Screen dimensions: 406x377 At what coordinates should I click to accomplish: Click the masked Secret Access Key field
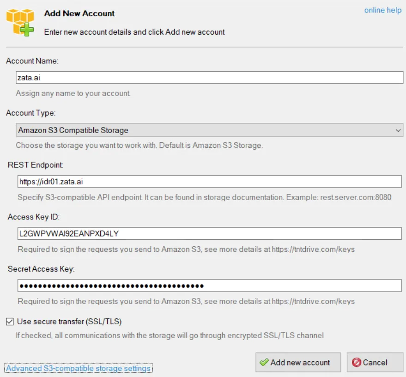(209, 286)
